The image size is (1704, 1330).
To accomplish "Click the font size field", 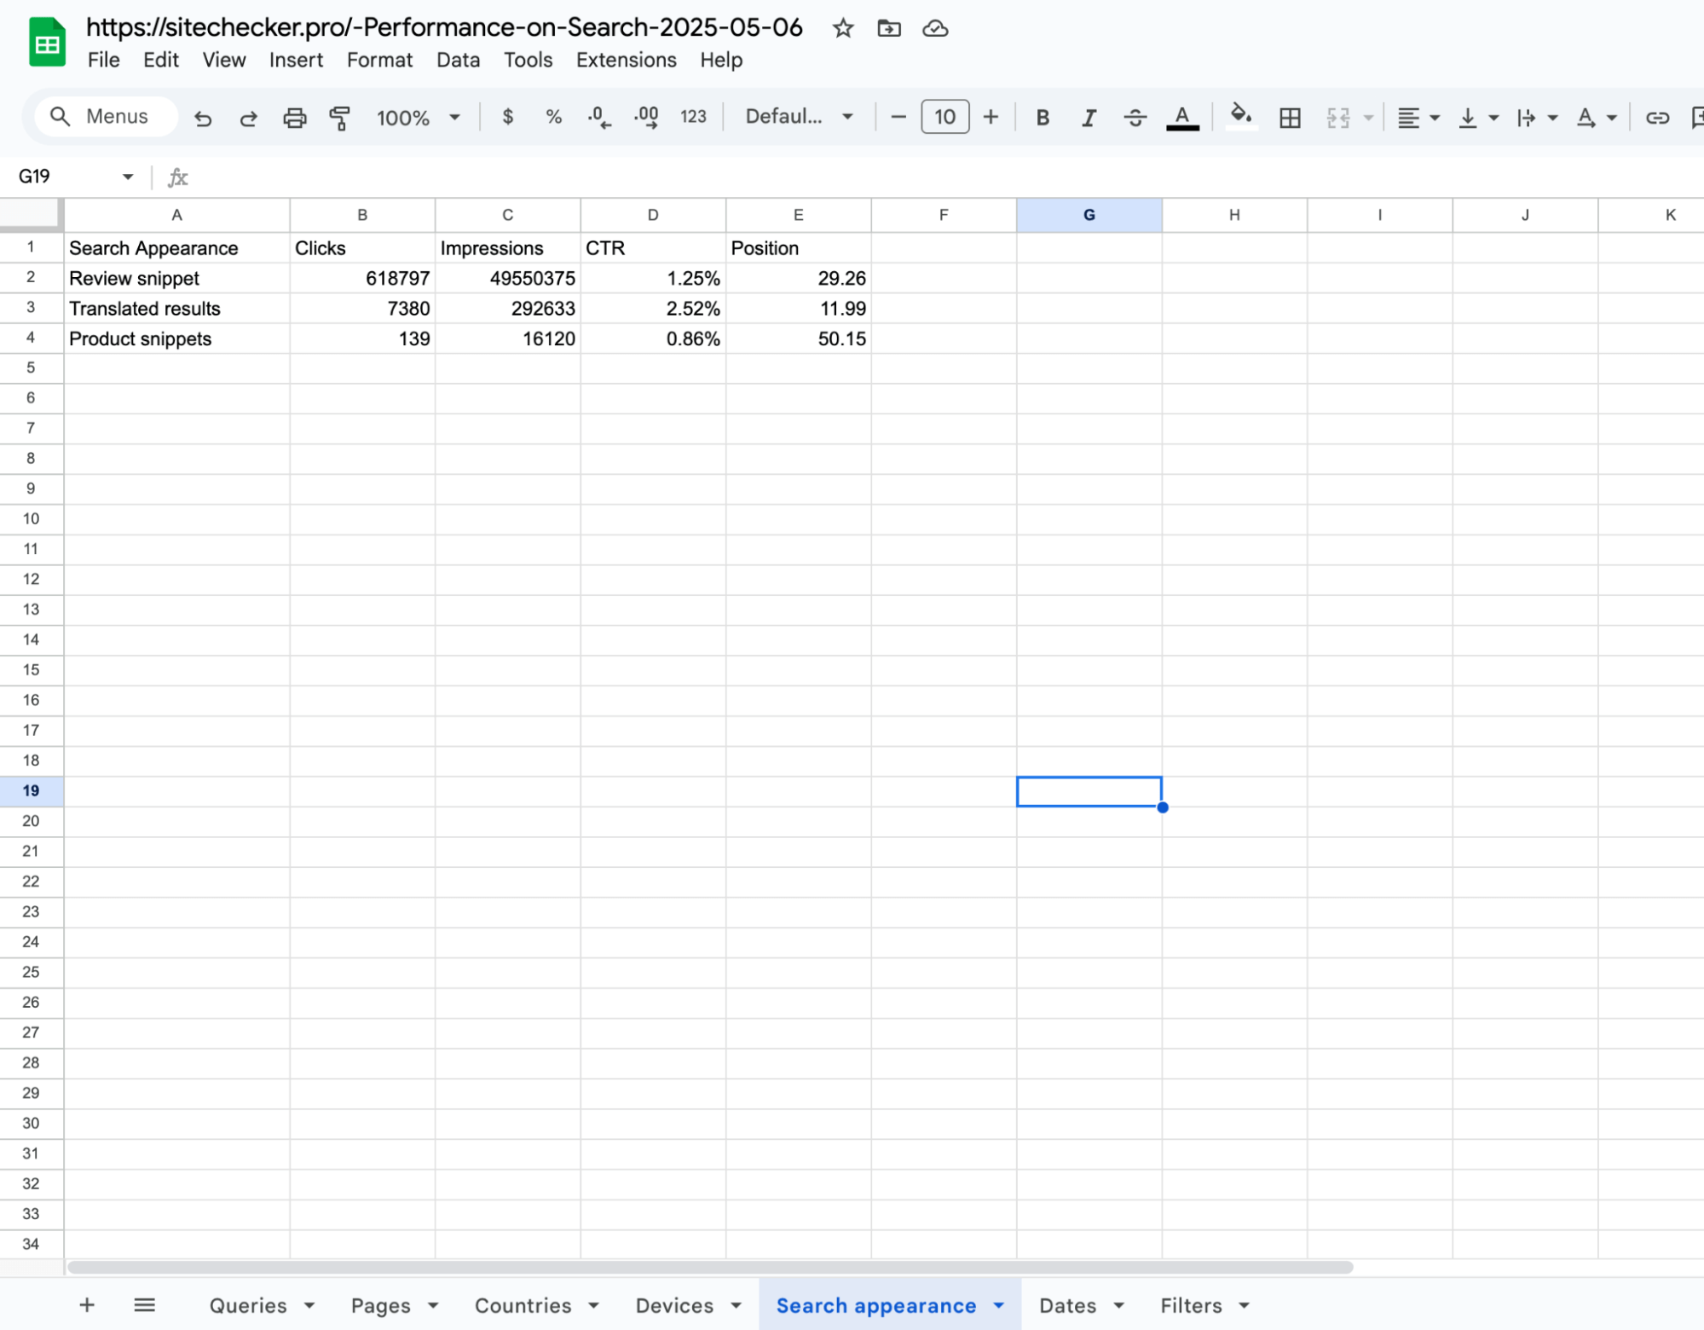I will coord(944,117).
